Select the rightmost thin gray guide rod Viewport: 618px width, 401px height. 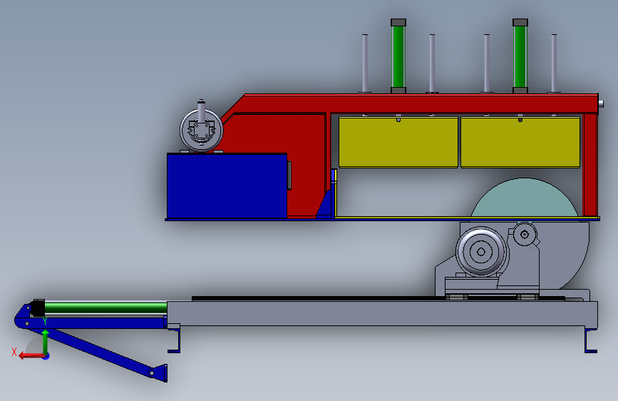click(x=554, y=64)
